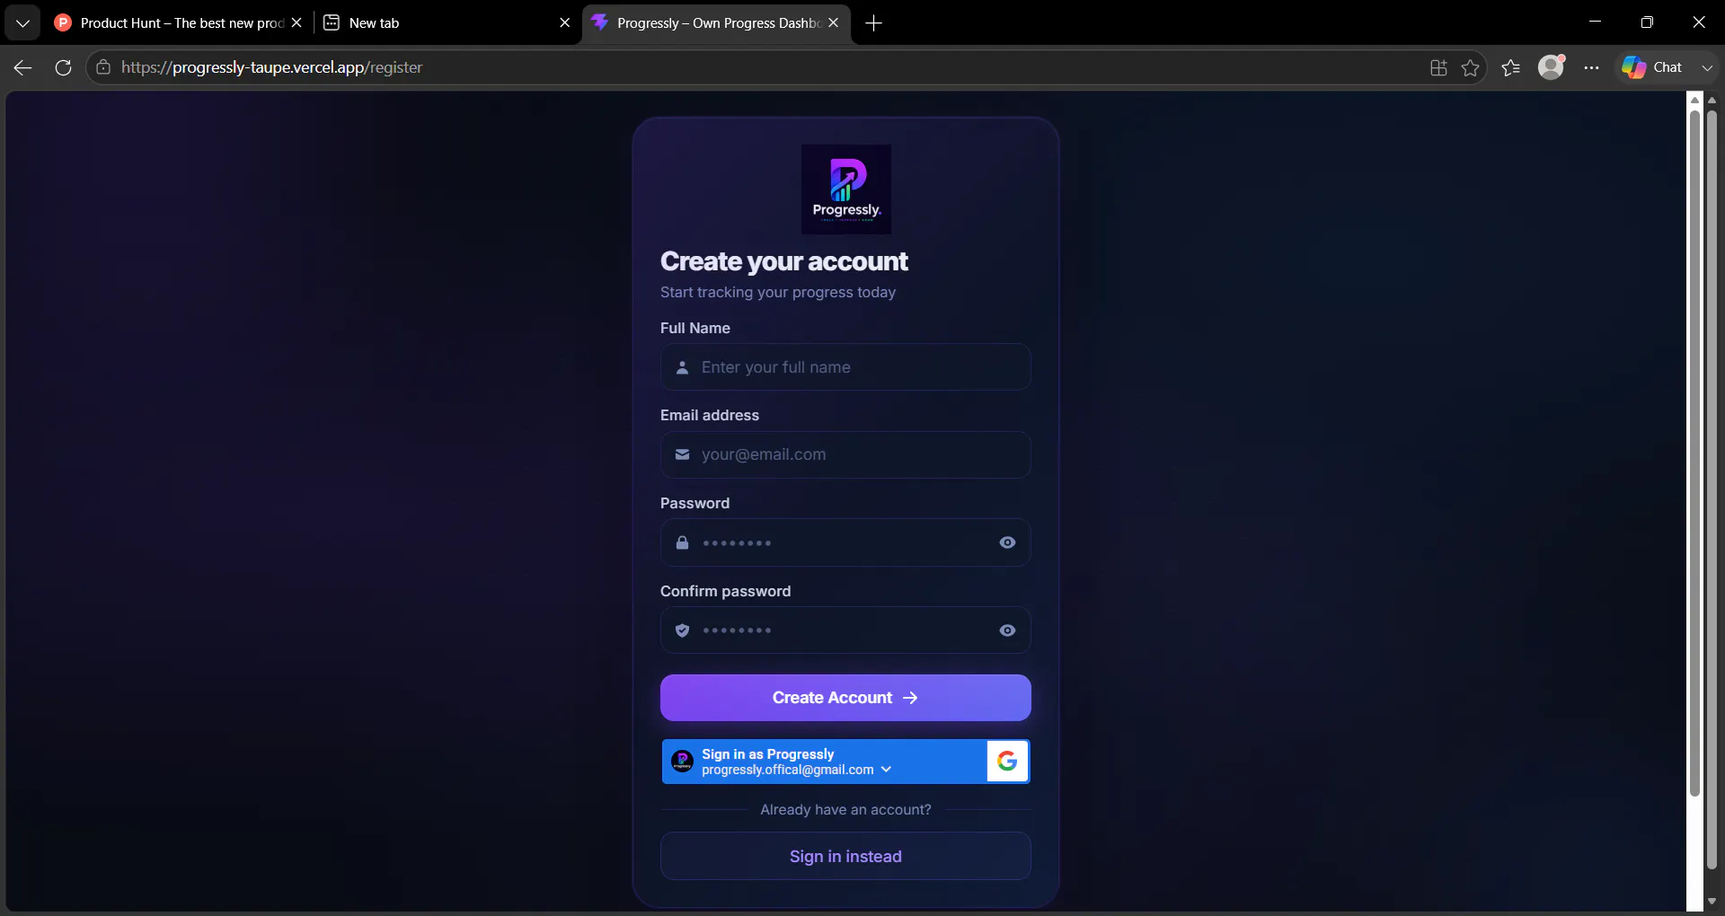Click the Google G logo icon
The image size is (1725, 916).
click(x=1007, y=762)
